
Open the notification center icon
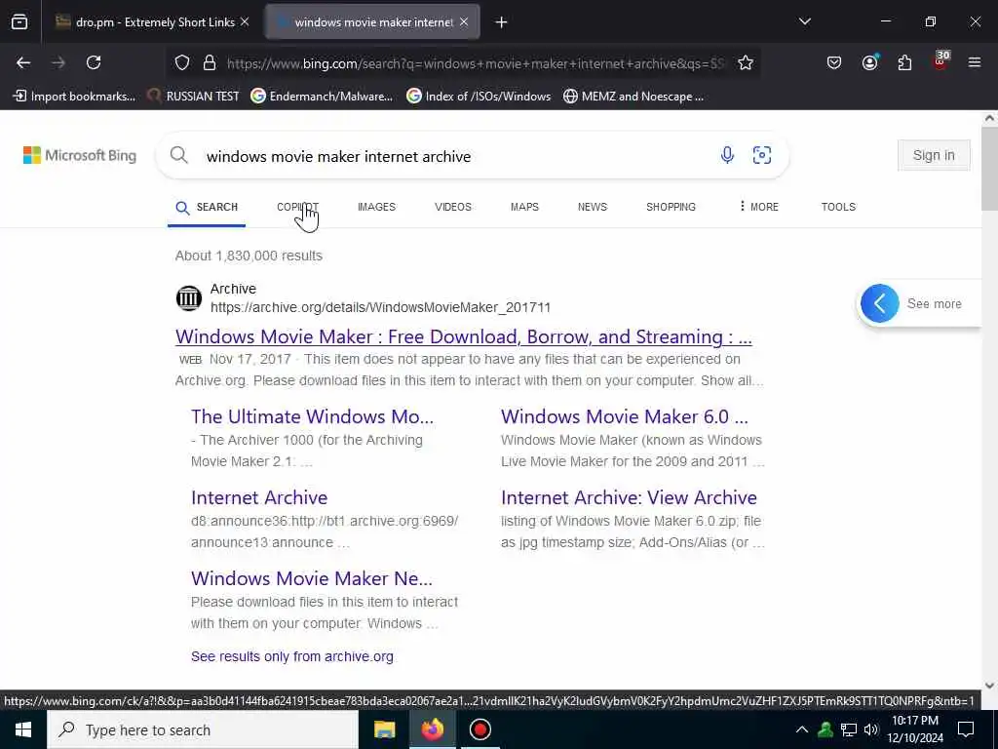[x=966, y=729]
